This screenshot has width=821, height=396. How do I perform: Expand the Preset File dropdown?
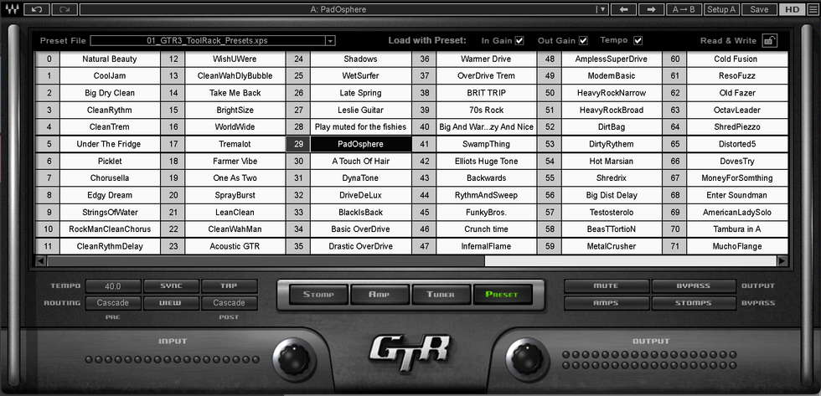(330, 40)
